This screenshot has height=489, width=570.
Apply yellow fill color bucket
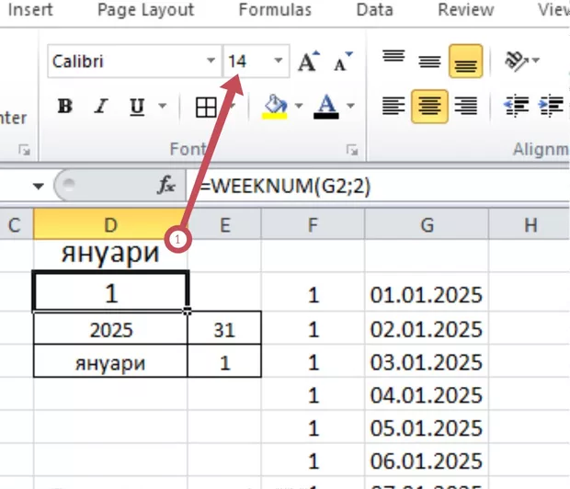pos(275,107)
